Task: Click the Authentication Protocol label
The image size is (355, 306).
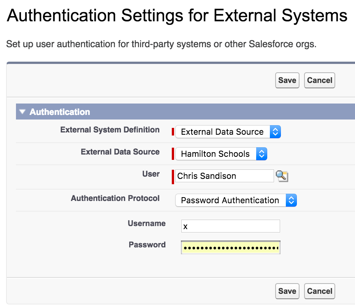Action: pyautogui.click(x=115, y=198)
